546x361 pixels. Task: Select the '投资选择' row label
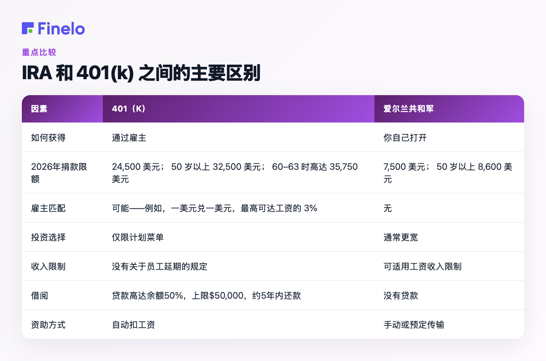click(x=48, y=237)
